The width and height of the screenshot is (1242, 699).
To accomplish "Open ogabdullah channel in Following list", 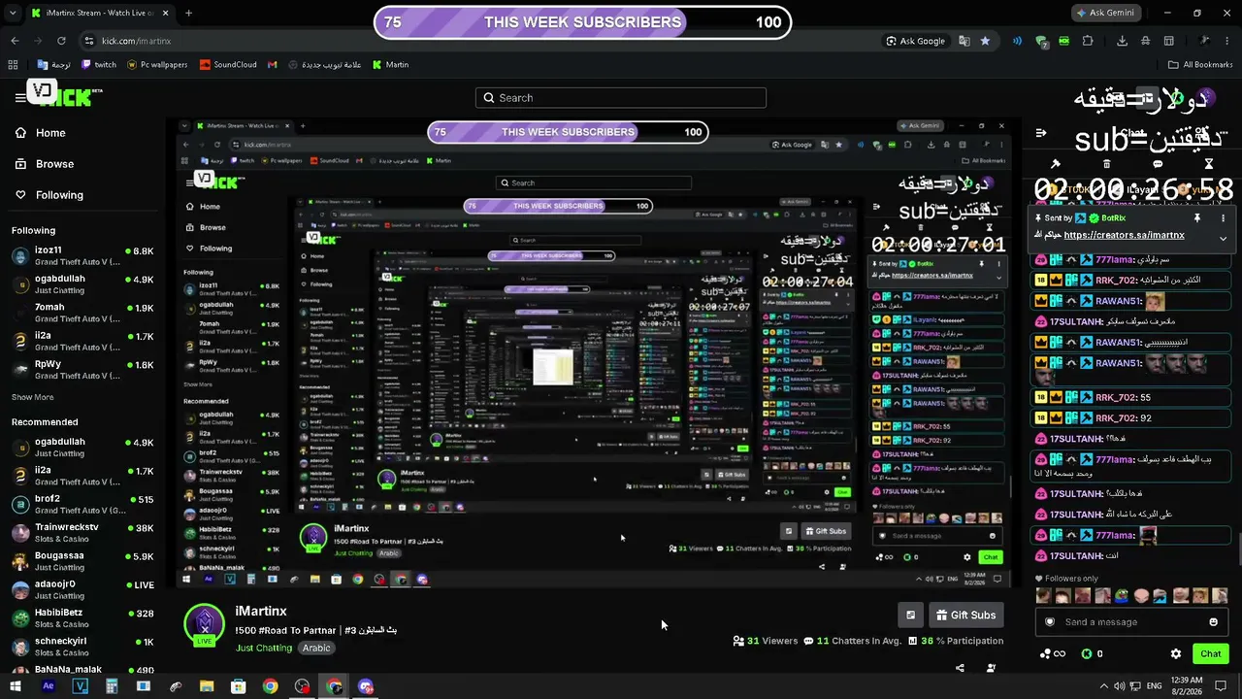I will (82, 284).
